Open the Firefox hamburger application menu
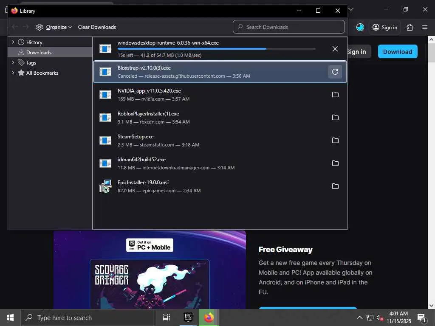 pos(424,27)
